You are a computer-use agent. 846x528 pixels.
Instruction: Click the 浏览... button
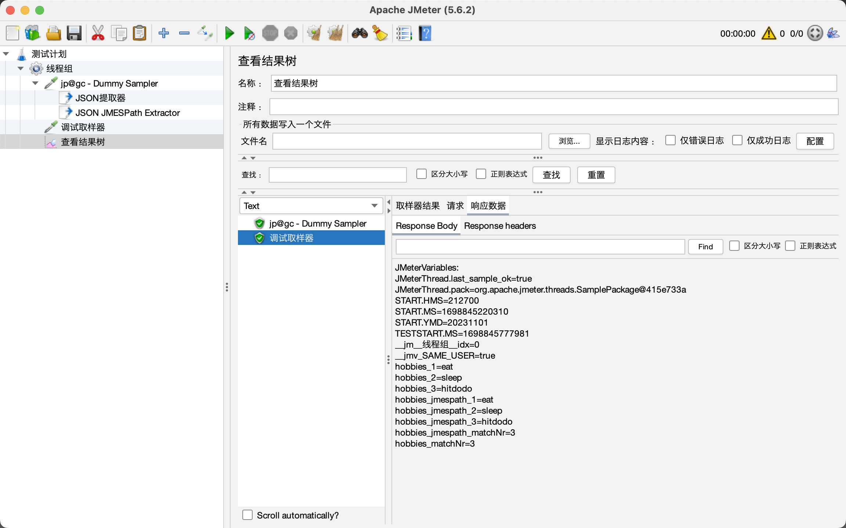point(569,141)
